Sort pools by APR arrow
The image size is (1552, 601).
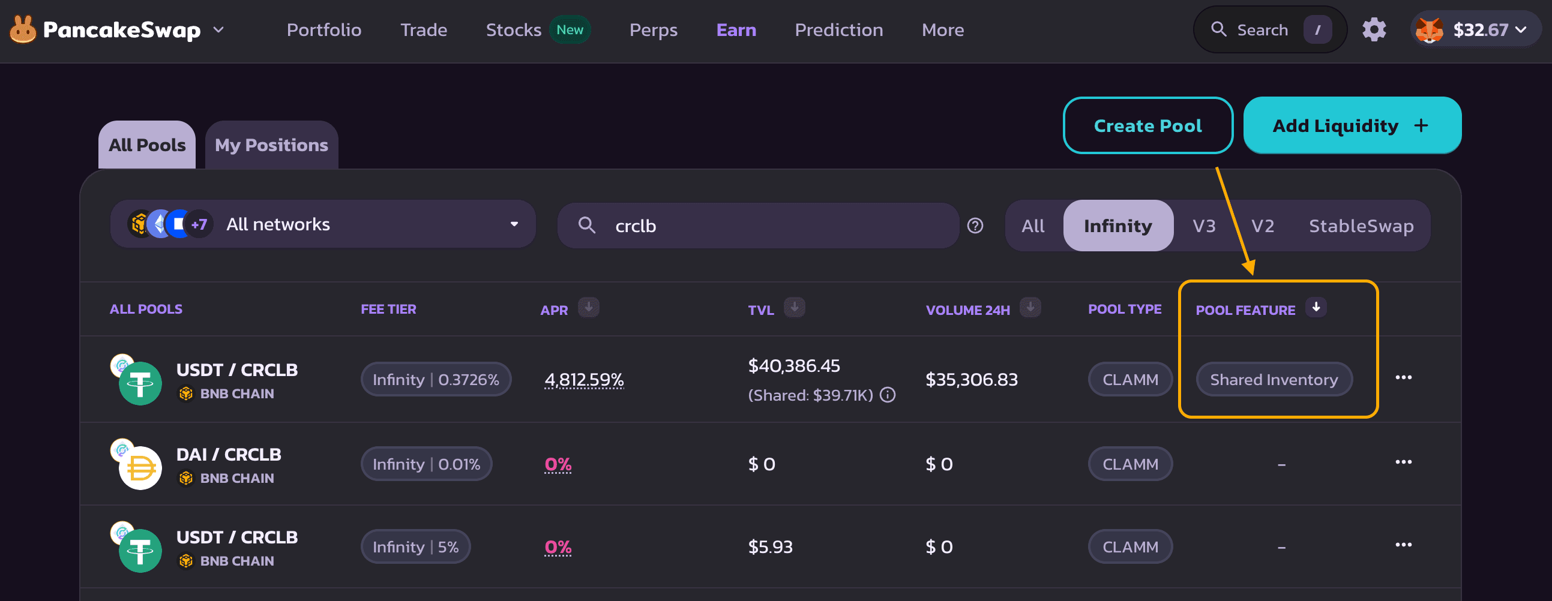(589, 307)
